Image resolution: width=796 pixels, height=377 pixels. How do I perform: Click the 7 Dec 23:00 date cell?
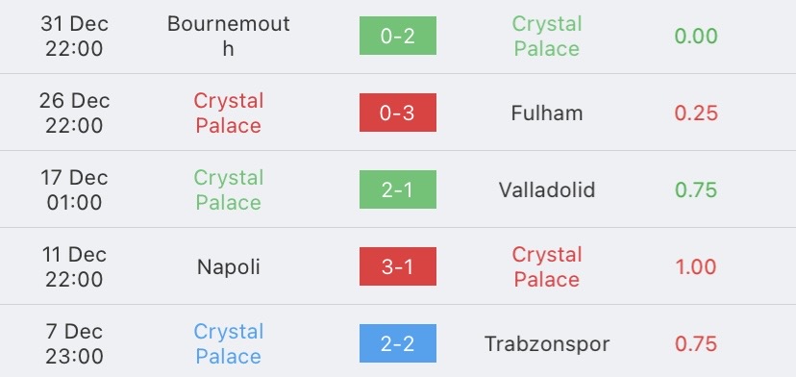tap(74, 344)
